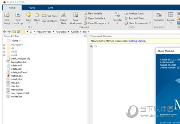Click the Analyze Code tool
The width and height of the screenshot is (180, 124).
(x=136, y=13)
